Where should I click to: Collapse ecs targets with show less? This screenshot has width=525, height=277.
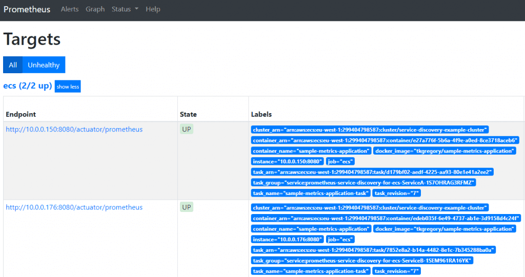tap(68, 87)
